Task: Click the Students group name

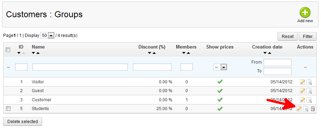Action: [40, 109]
